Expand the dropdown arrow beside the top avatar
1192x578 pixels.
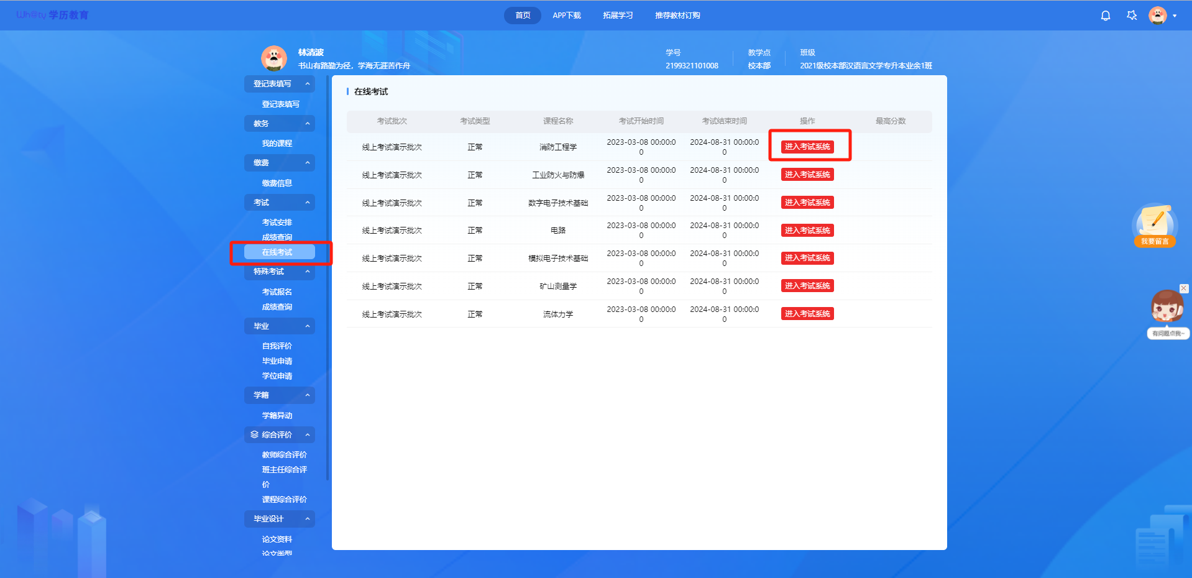1175,16
